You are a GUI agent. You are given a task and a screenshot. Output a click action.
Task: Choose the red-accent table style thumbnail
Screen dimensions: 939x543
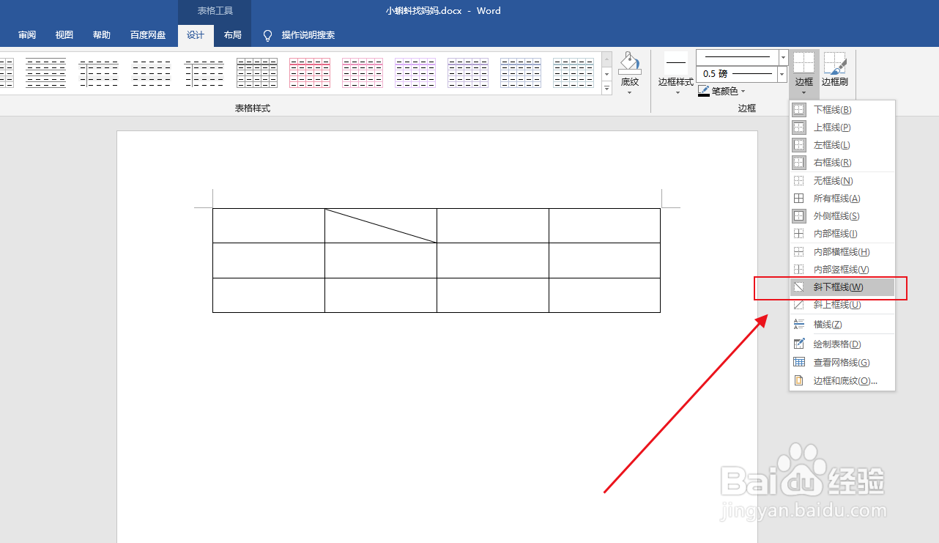coord(310,73)
